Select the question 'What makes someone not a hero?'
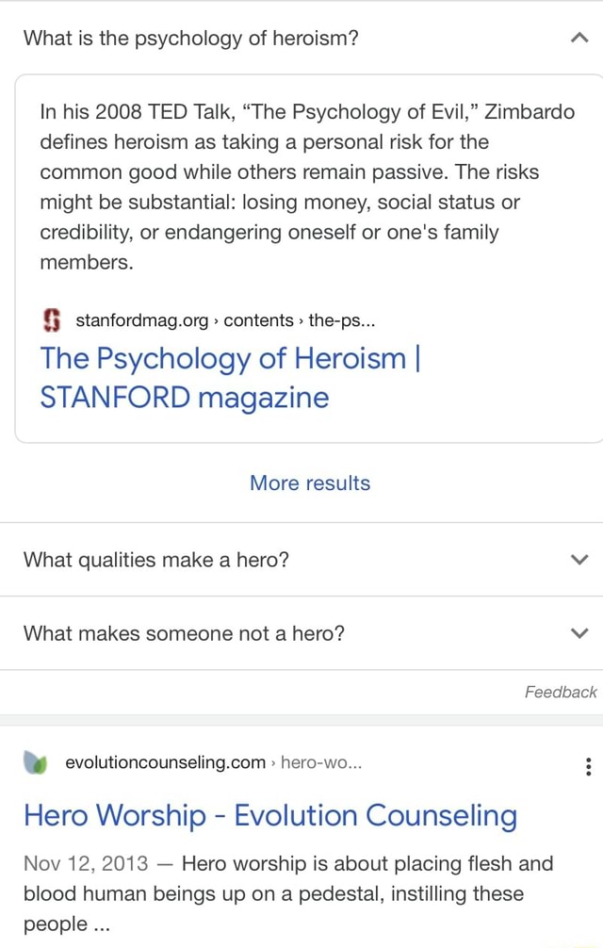Screen dimensions: 603x948 click(183, 632)
